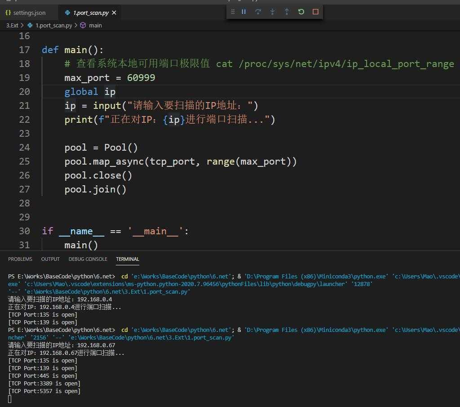Pause the debug session
460x407 pixels.
[x=244, y=12]
